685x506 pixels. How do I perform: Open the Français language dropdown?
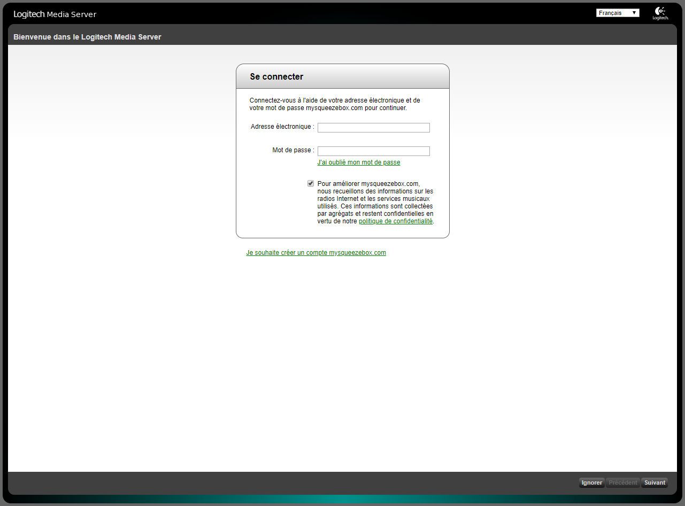(x=618, y=13)
